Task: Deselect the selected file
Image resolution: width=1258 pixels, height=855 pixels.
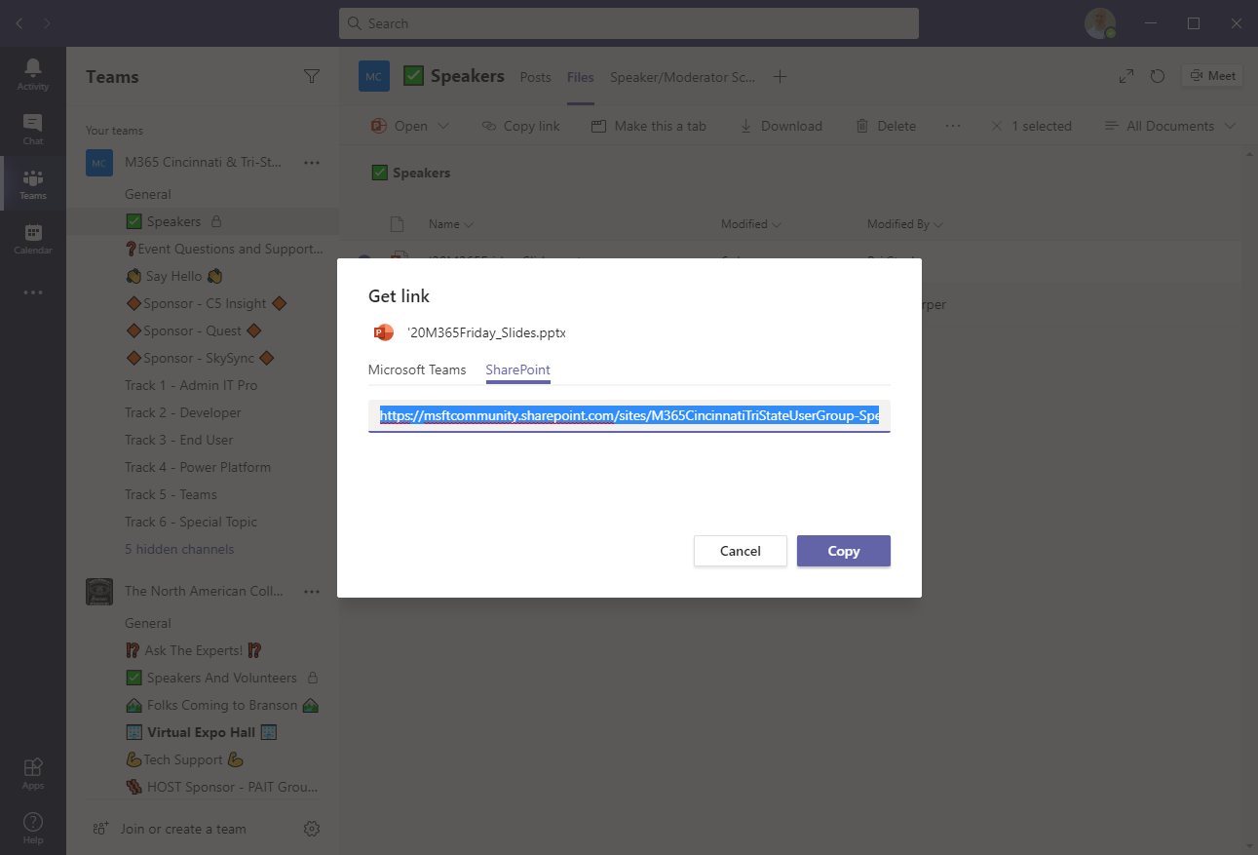Action: pos(995,126)
